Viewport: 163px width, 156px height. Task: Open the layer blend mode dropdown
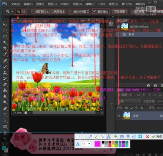click(x=129, y=101)
